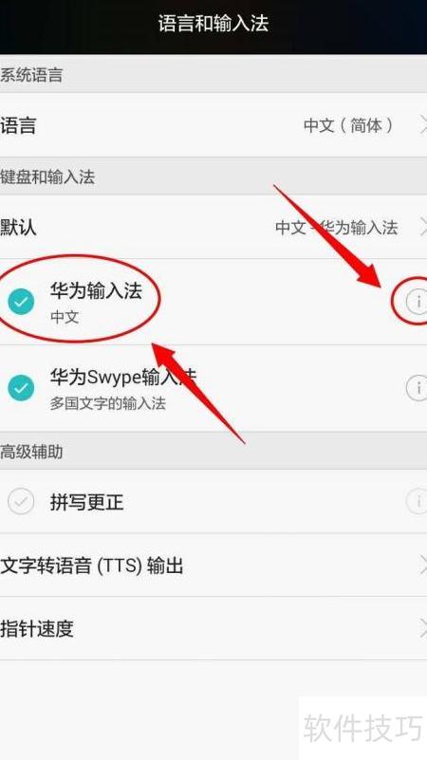Expand the 语言 row chevron

click(x=422, y=125)
